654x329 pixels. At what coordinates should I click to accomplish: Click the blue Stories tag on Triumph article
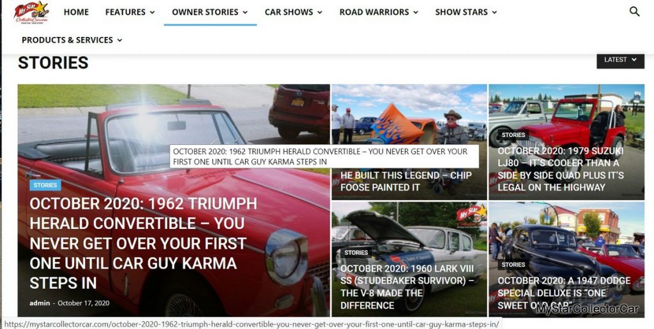pos(45,185)
